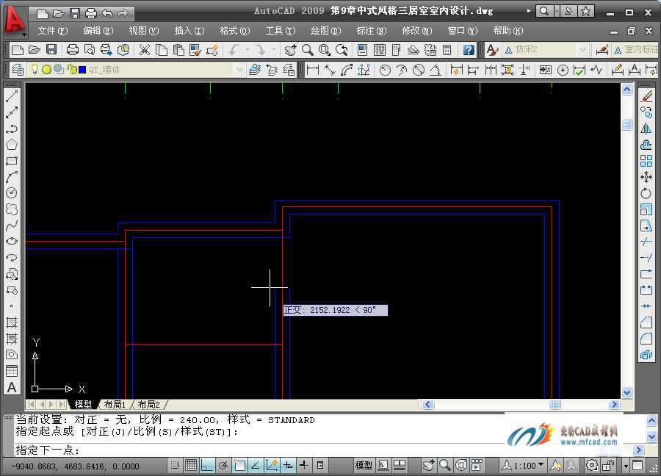Open the 绘图(D) menu
661x476 pixels.
(326, 31)
